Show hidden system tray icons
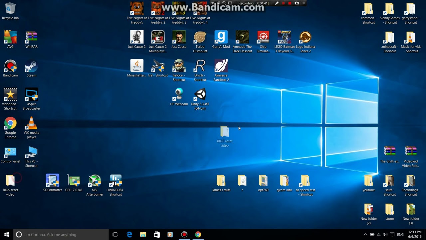The height and width of the screenshot is (240, 426). [x=365, y=235]
